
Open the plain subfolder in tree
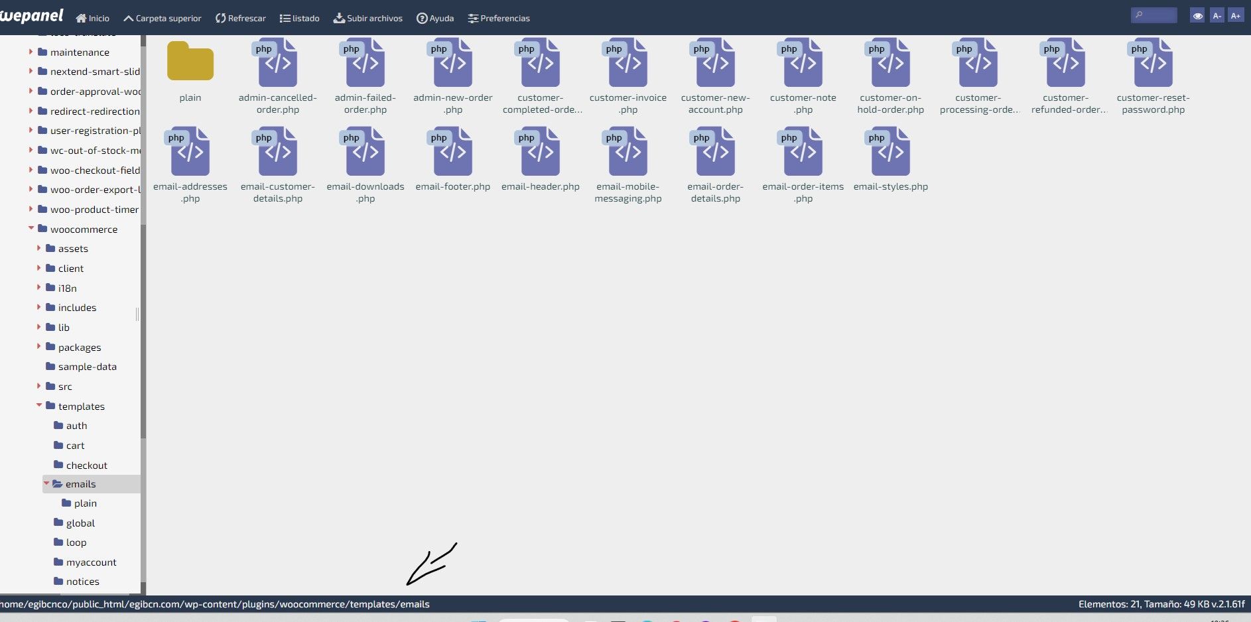click(x=79, y=503)
